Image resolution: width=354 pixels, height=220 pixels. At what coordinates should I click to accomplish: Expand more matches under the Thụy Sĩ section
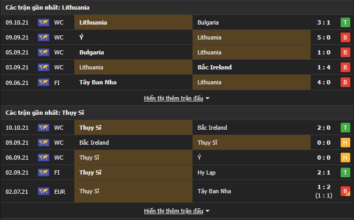pyautogui.click(x=174, y=211)
